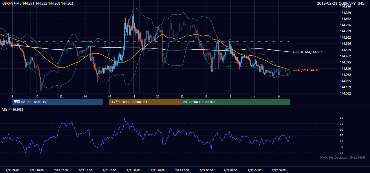Screen dimensions: 370x173
Task: Click price axis value 144.395
Action: point(346,62)
